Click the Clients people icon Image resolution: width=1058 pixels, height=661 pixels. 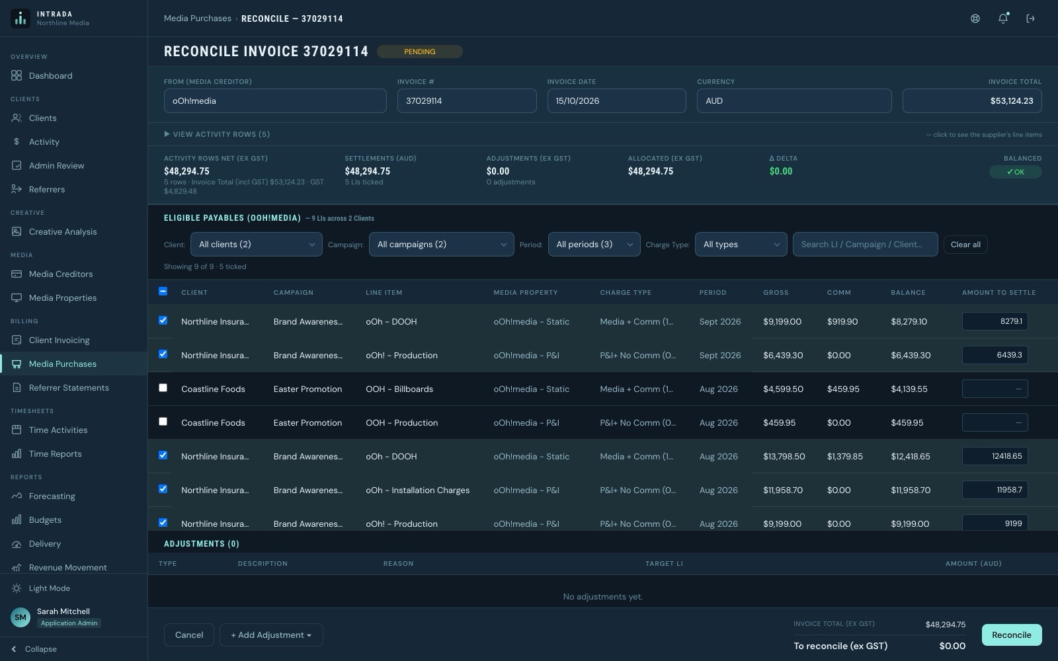click(x=17, y=118)
